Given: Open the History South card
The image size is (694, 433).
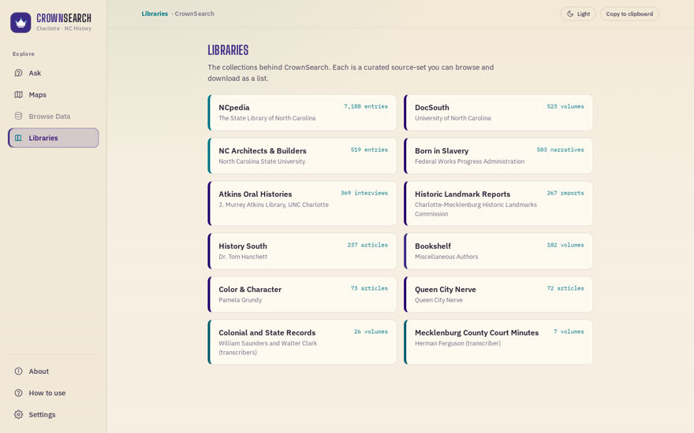Looking at the screenshot, I should (302, 251).
